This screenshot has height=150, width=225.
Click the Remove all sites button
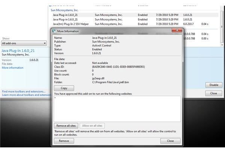coord(66,126)
